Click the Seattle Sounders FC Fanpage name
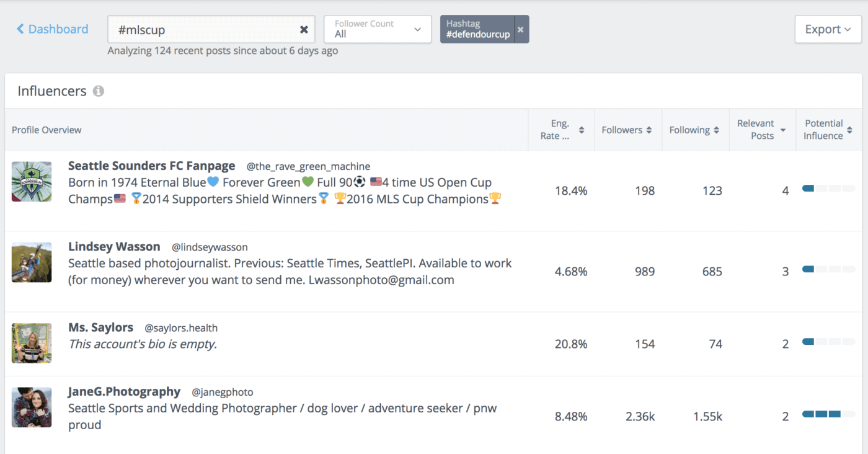This screenshot has width=868, height=454. [151, 166]
